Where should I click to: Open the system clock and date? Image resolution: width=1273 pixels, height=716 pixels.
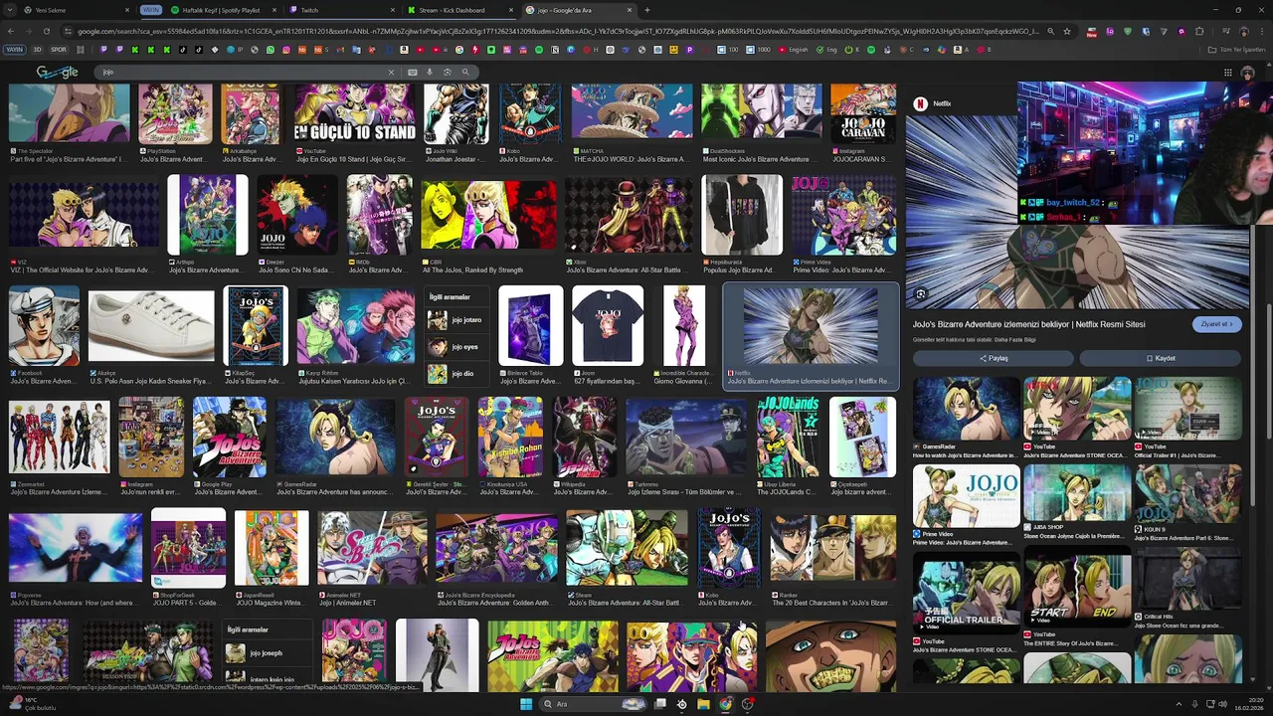(1247, 704)
